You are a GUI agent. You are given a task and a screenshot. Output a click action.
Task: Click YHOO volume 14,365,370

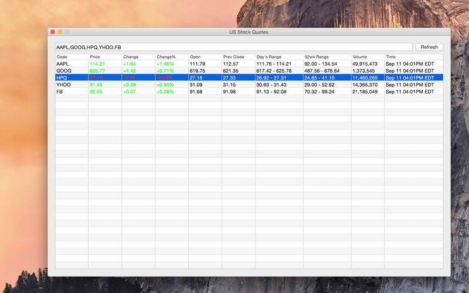point(365,84)
